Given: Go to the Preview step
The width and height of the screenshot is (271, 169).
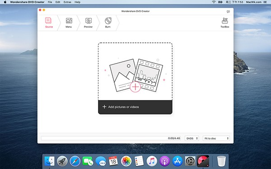Looking at the screenshot, I should (89, 23).
